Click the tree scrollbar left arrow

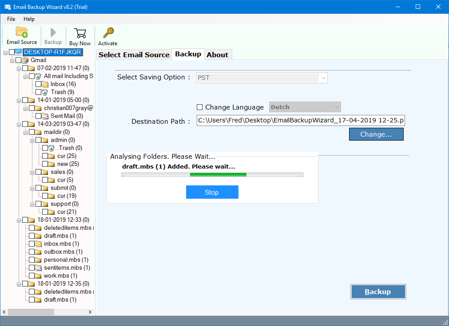(x=4, y=312)
